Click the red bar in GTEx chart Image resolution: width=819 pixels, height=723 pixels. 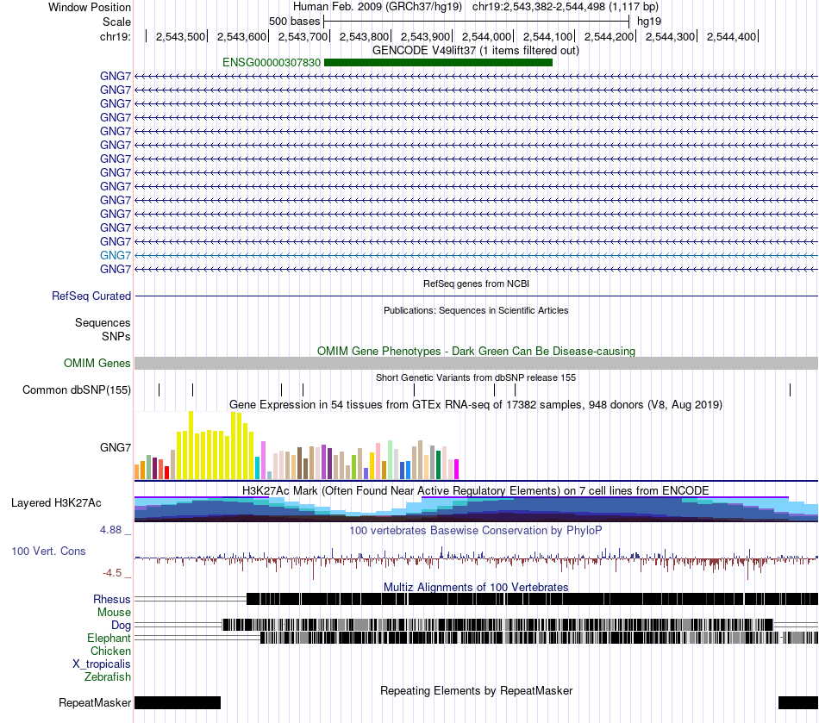point(166,473)
